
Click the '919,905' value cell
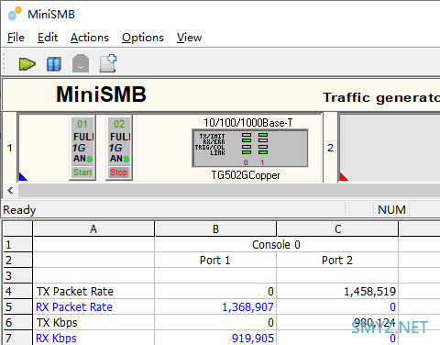215,338
